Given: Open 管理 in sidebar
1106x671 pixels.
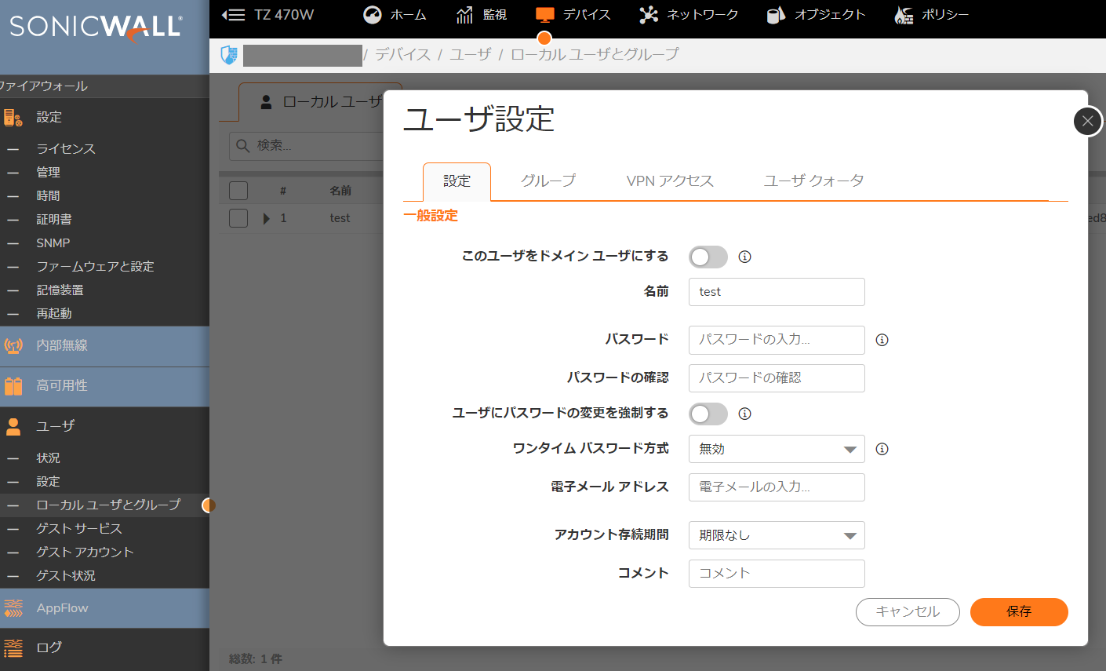Looking at the screenshot, I should (x=48, y=173).
